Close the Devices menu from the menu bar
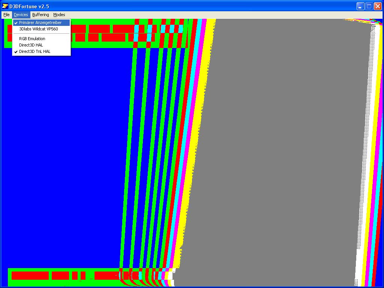 (21, 15)
